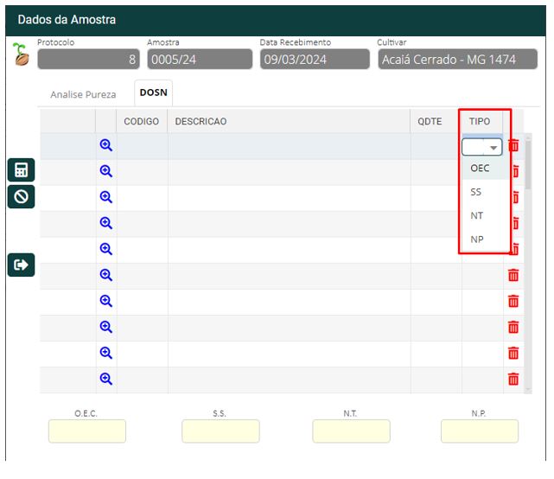
Task: Click the magnifier search icon in the last row
Action: [x=106, y=379]
